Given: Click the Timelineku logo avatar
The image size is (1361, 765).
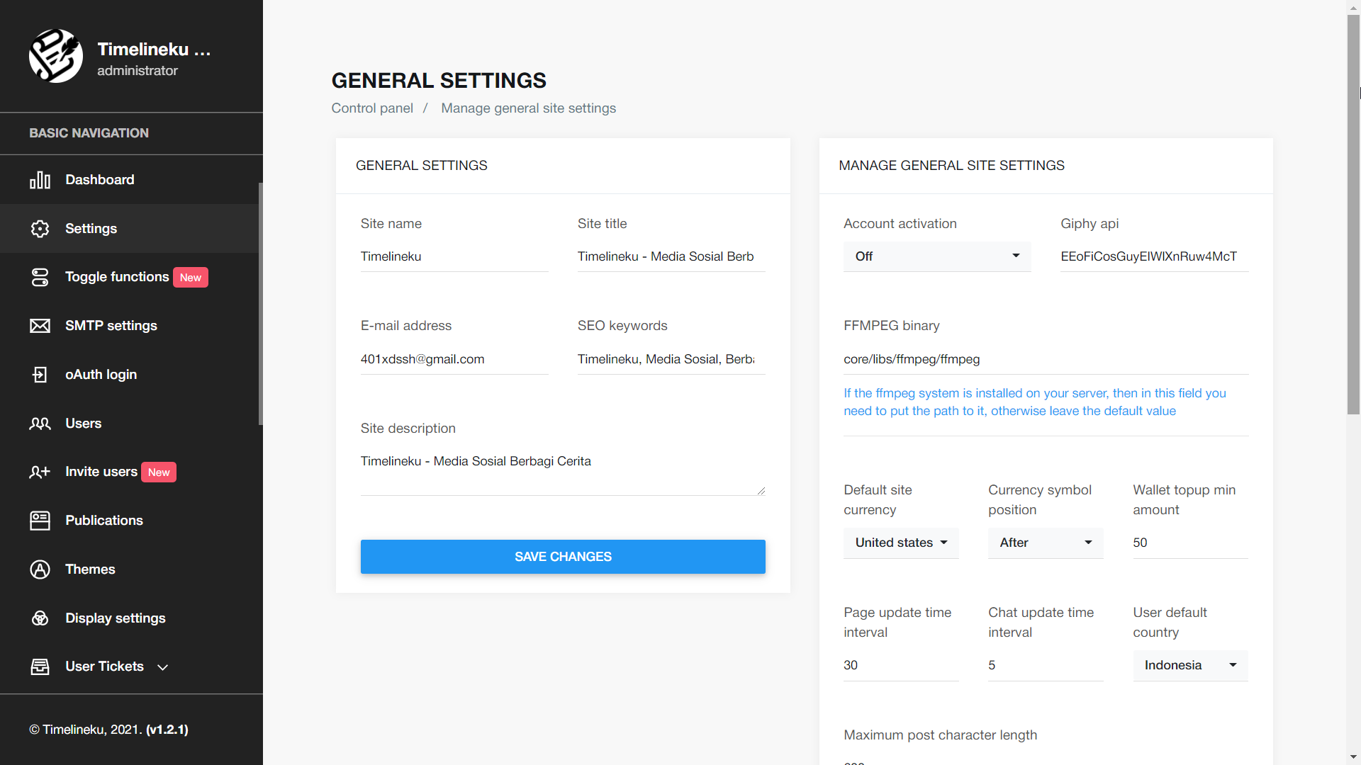Looking at the screenshot, I should (x=56, y=56).
